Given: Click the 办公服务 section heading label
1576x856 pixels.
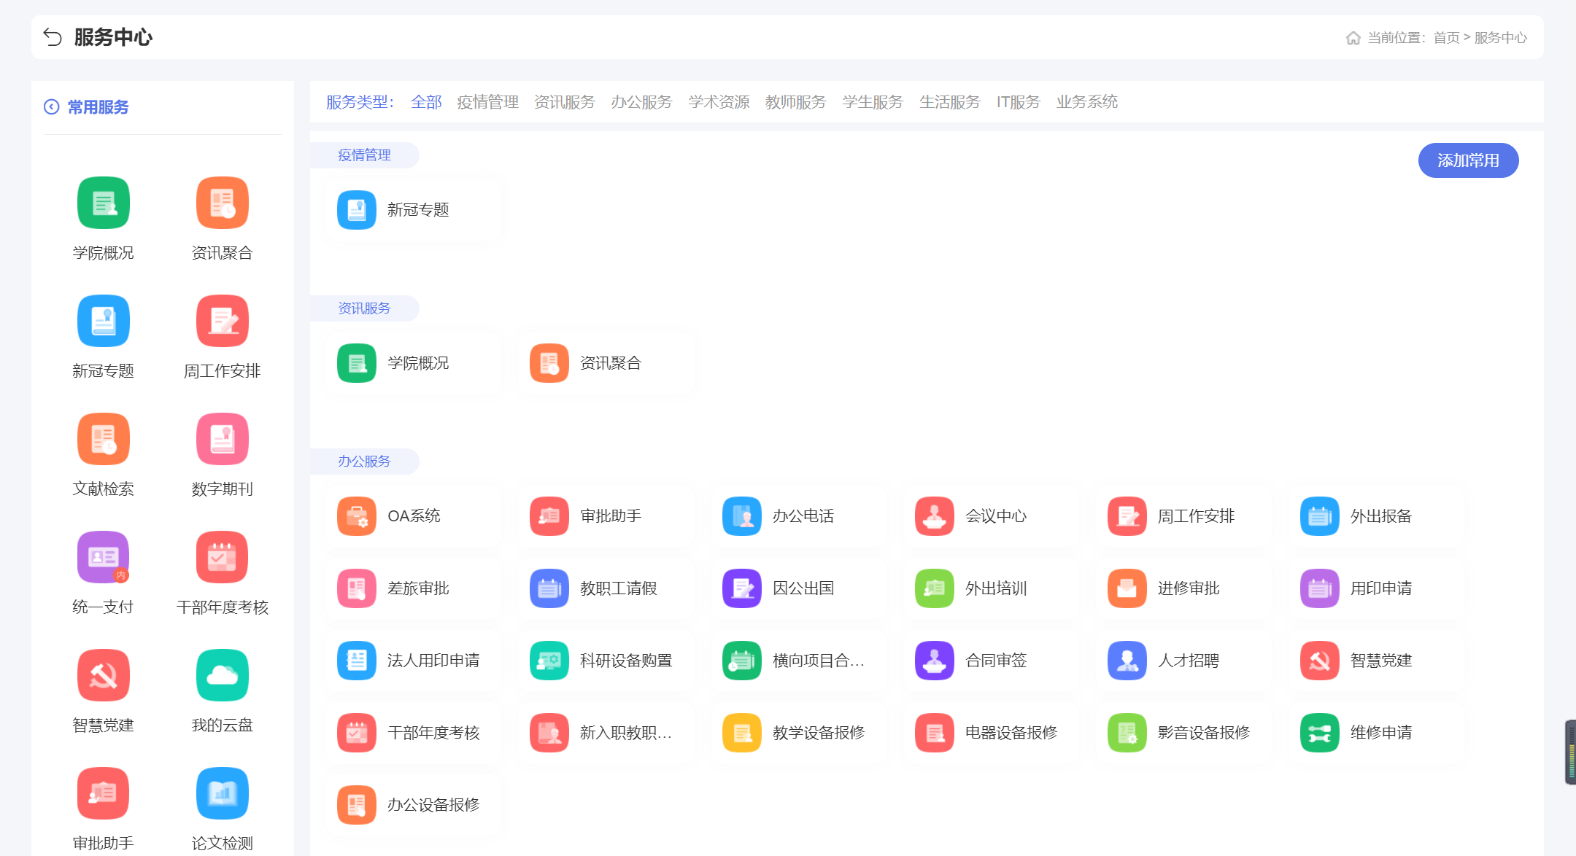Looking at the screenshot, I should [364, 462].
